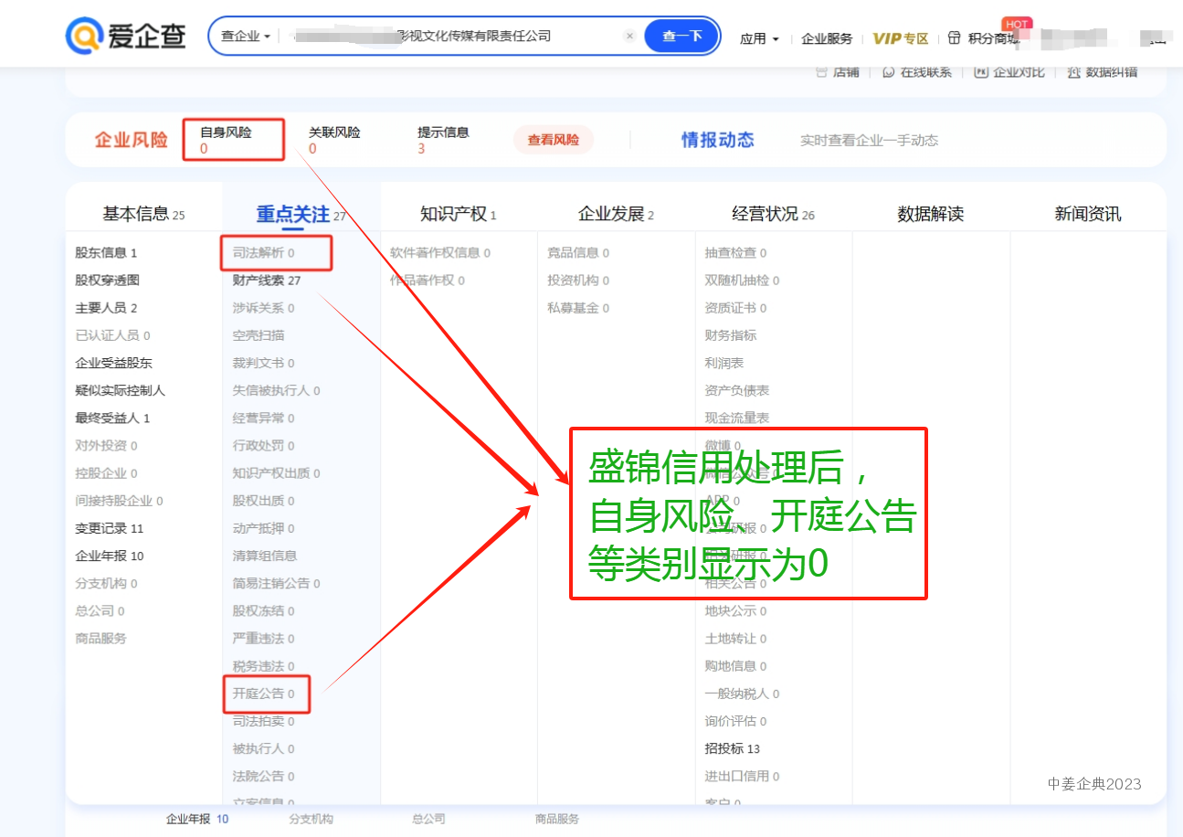Click the 情报动态 heading

tap(718, 140)
